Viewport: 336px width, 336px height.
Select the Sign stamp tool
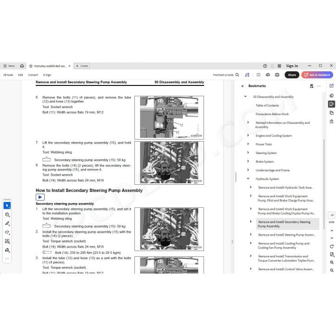pyautogui.click(x=7, y=250)
